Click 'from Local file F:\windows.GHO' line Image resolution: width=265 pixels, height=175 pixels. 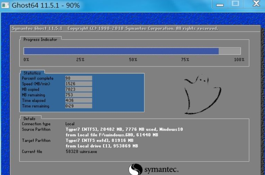point(112,135)
